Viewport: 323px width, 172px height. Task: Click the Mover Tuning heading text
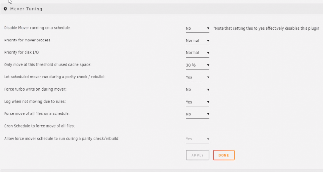tap(26, 9)
